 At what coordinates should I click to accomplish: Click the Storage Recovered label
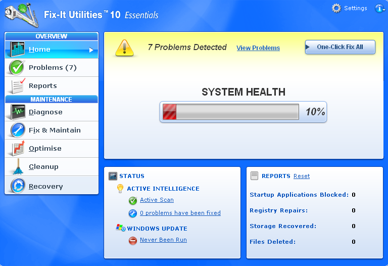tap(283, 226)
